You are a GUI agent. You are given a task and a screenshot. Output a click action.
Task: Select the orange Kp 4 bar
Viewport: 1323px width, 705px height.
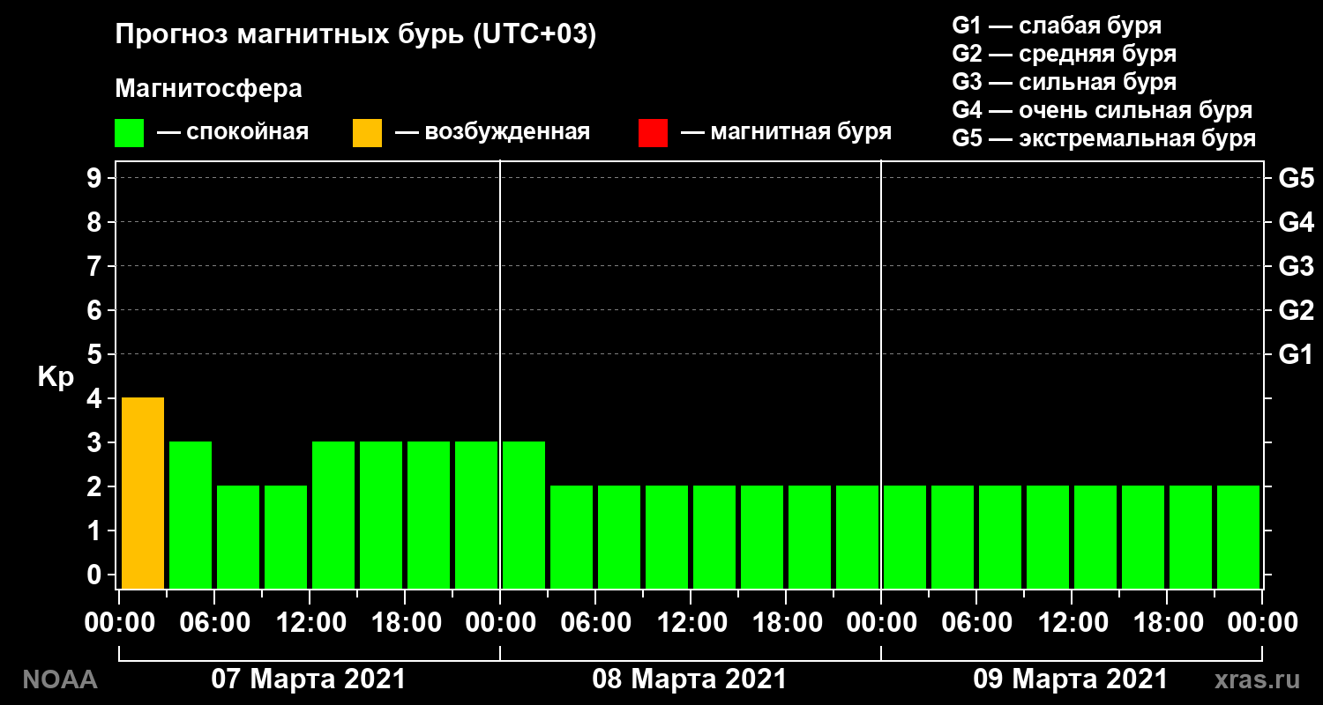[x=143, y=493]
